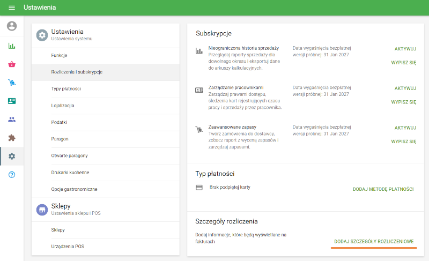429x261 pixels.
Task: Click the help question mark icon
Action: click(x=12, y=175)
